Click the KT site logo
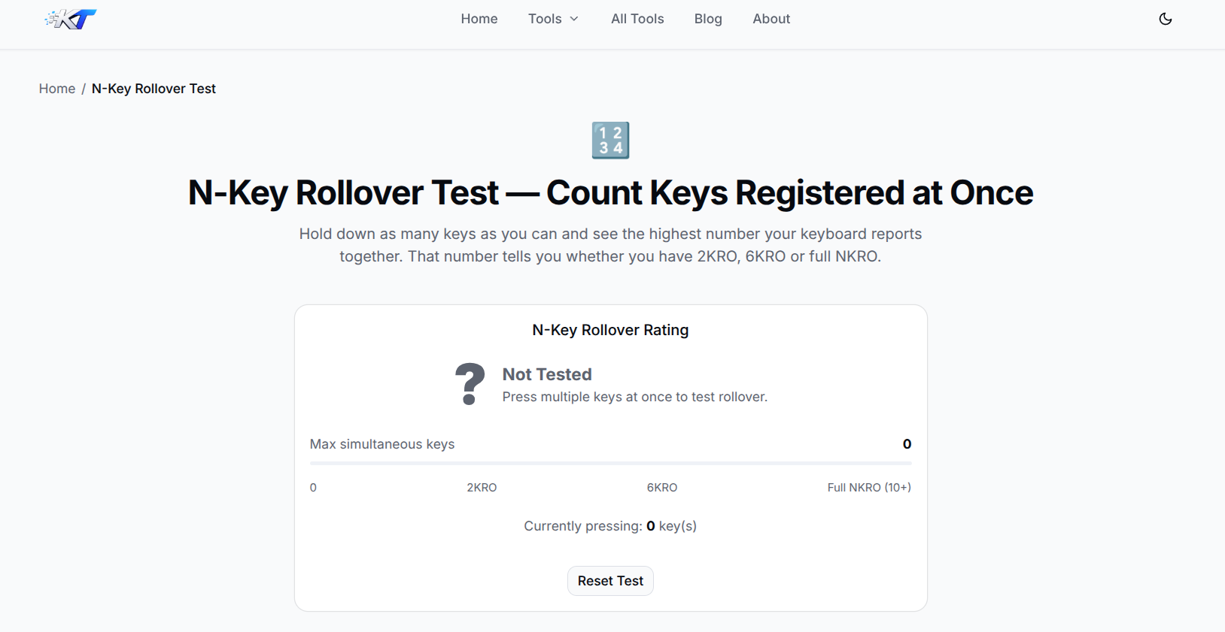1225x632 pixels. click(71, 19)
